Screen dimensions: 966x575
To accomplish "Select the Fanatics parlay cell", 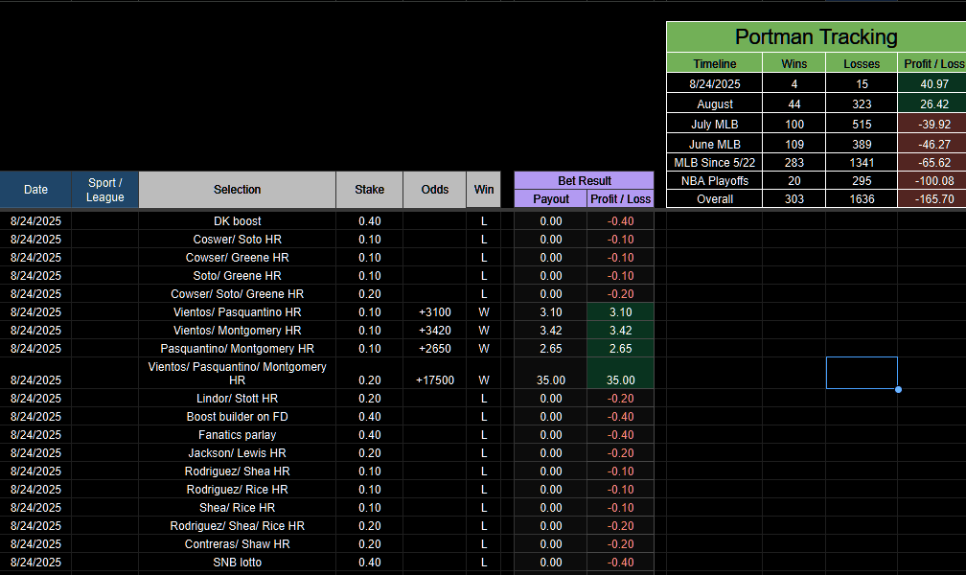I will click(238, 435).
